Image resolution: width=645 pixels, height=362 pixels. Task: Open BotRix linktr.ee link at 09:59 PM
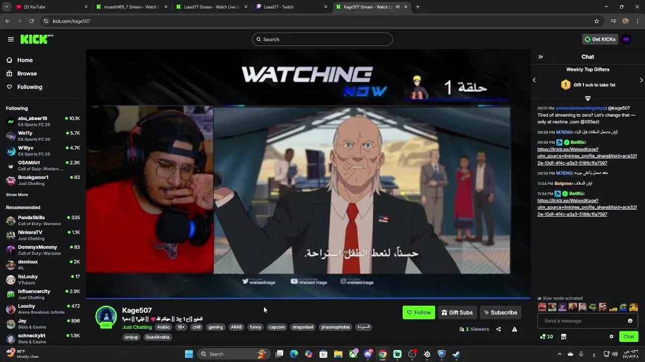587,156
